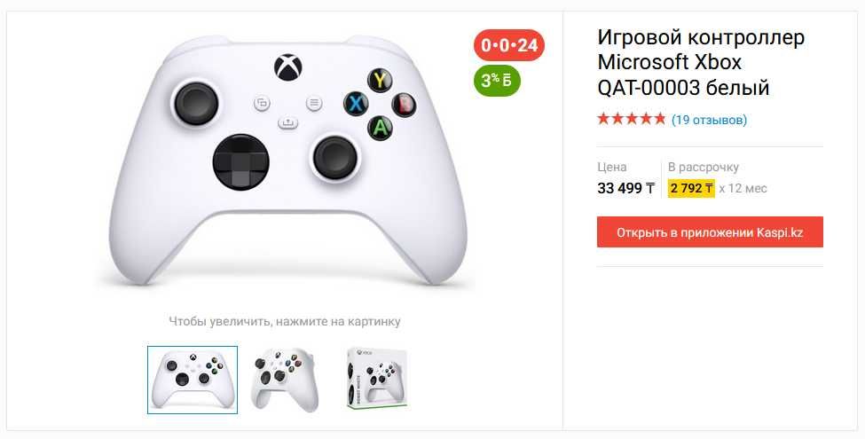Open the 19 отзывов reviews link
The width and height of the screenshot is (865, 439).
(709, 119)
